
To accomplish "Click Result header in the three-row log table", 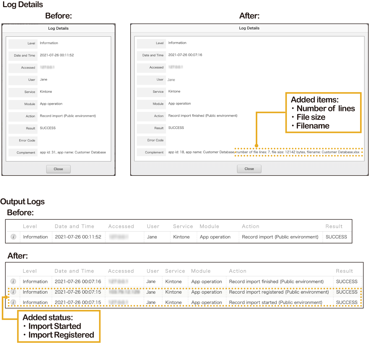I will (344, 271).
